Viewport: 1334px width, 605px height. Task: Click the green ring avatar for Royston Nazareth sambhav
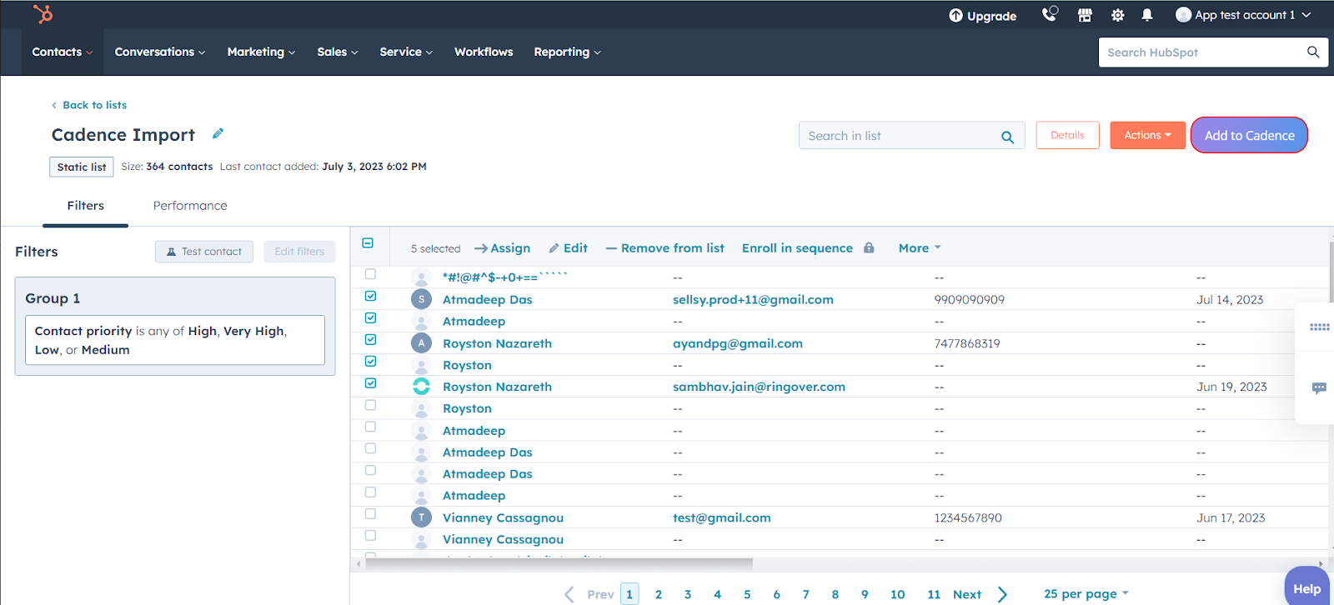click(x=421, y=386)
